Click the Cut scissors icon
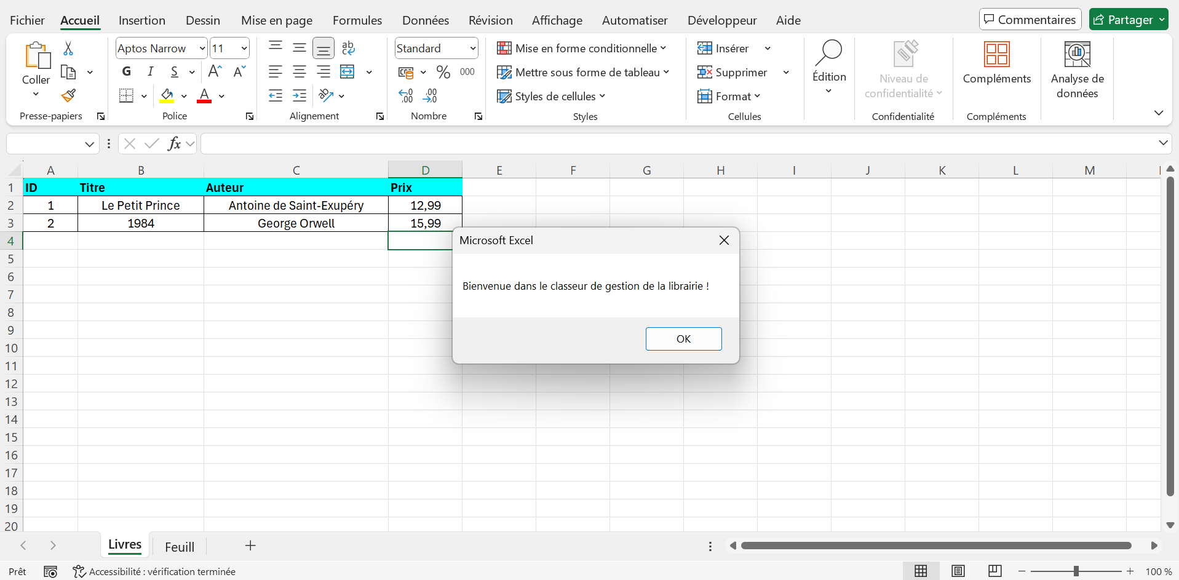Viewport: 1179px width, 580px height. (68, 49)
